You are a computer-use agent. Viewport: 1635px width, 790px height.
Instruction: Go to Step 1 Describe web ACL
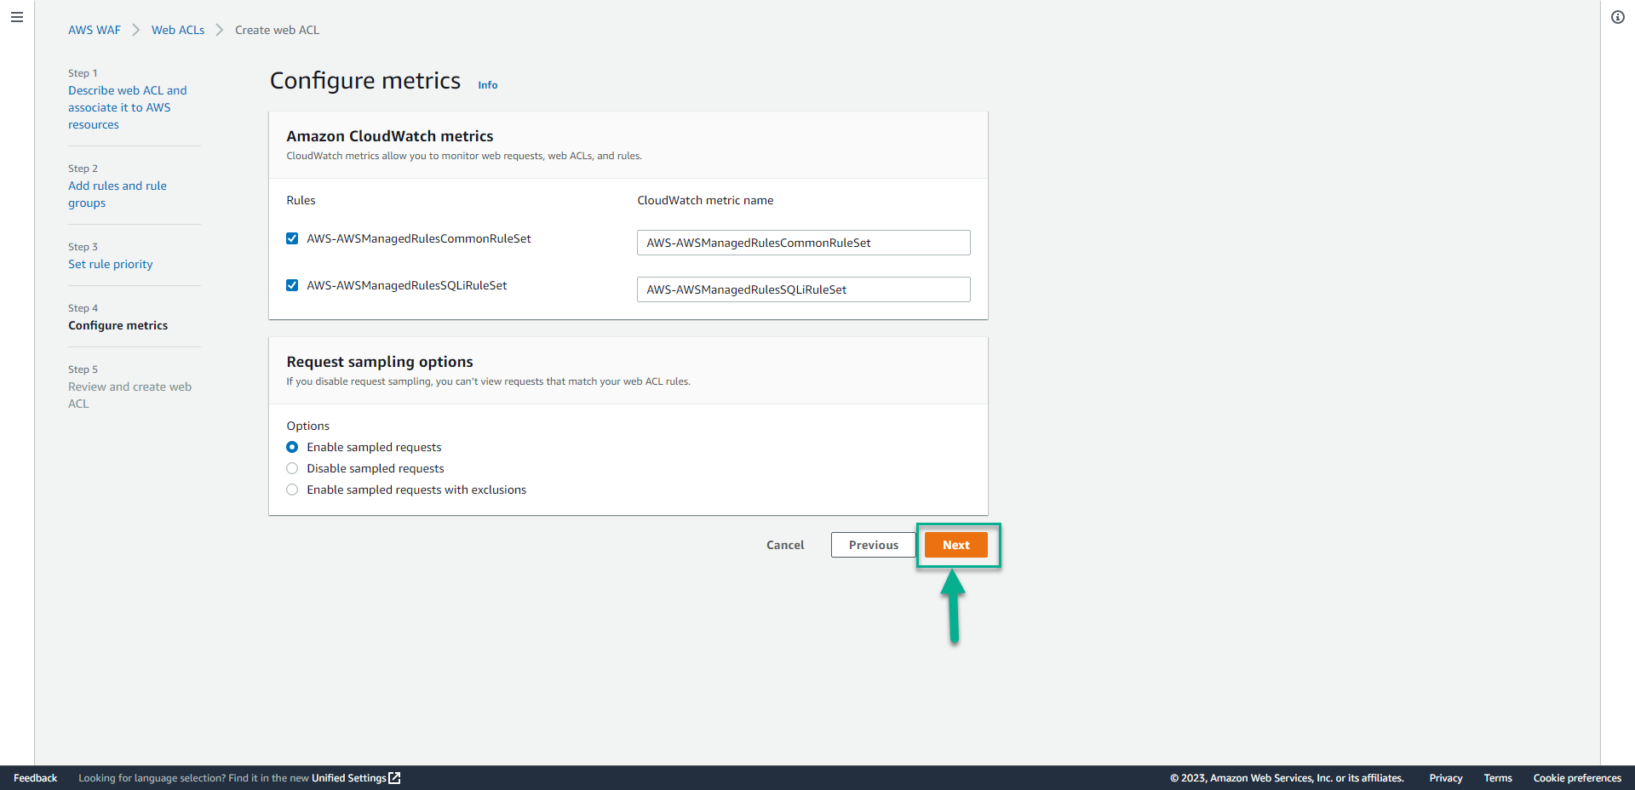pyautogui.click(x=127, y=106)
